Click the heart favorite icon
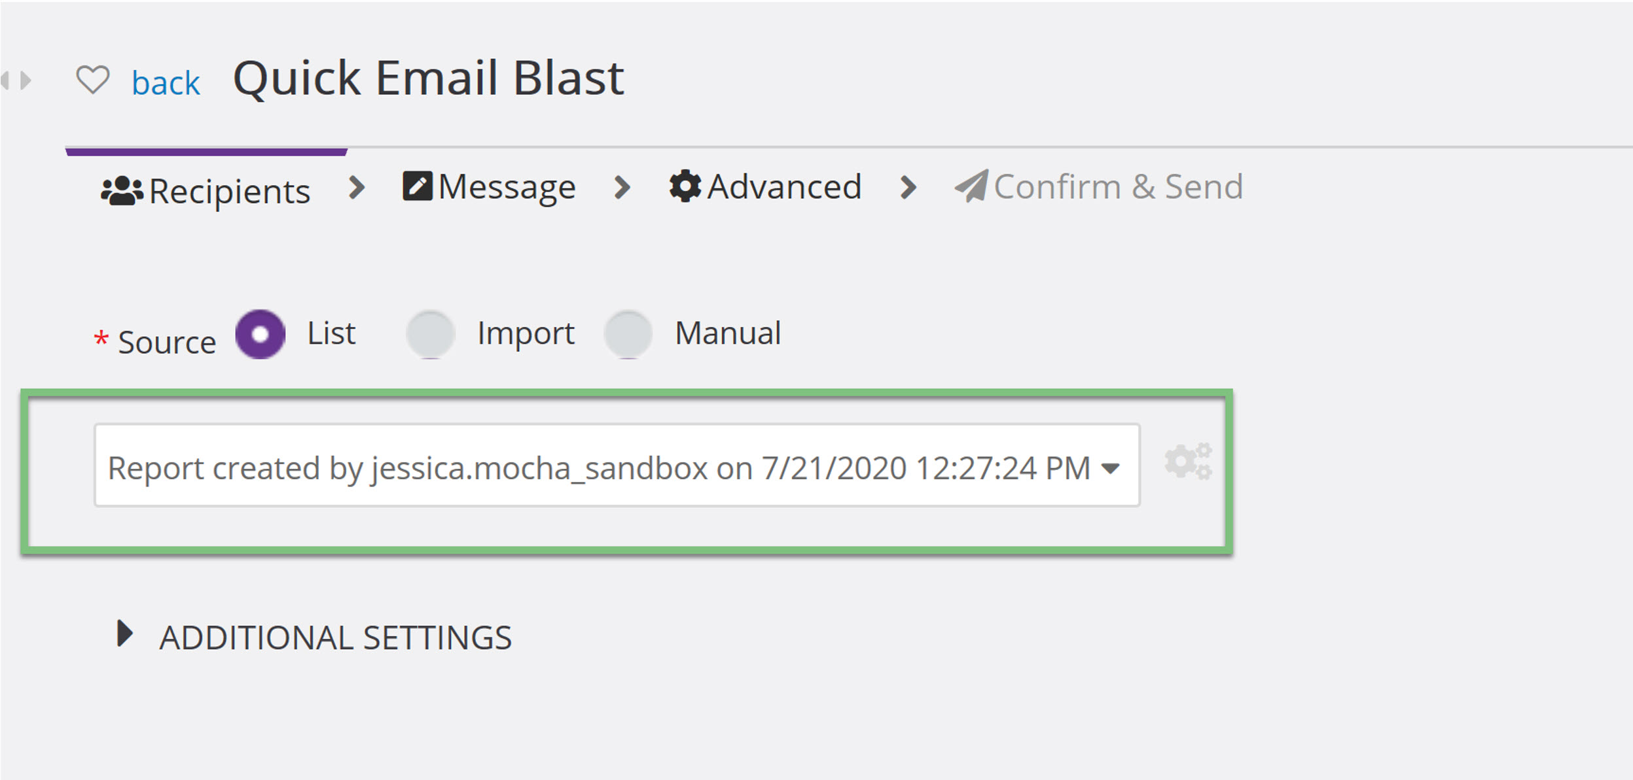1633x780 pixels. pos(92,80)
